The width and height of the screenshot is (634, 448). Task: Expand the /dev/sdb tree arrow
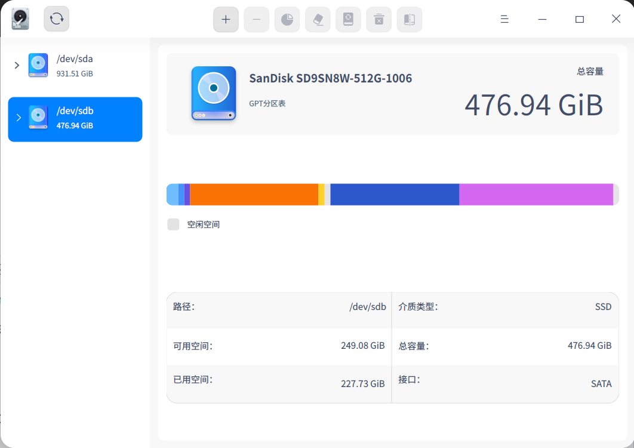point(17,118)
